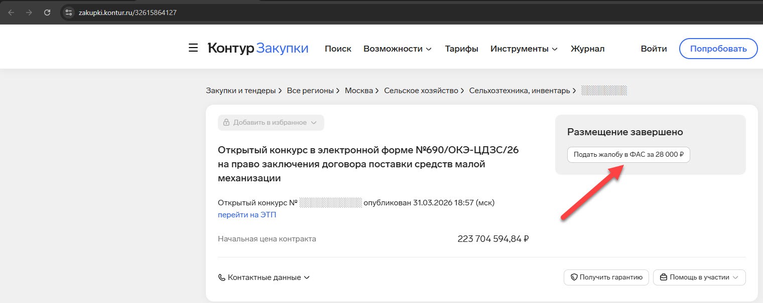Open Добавить в избранное dropdown

[x=271, y=123]
